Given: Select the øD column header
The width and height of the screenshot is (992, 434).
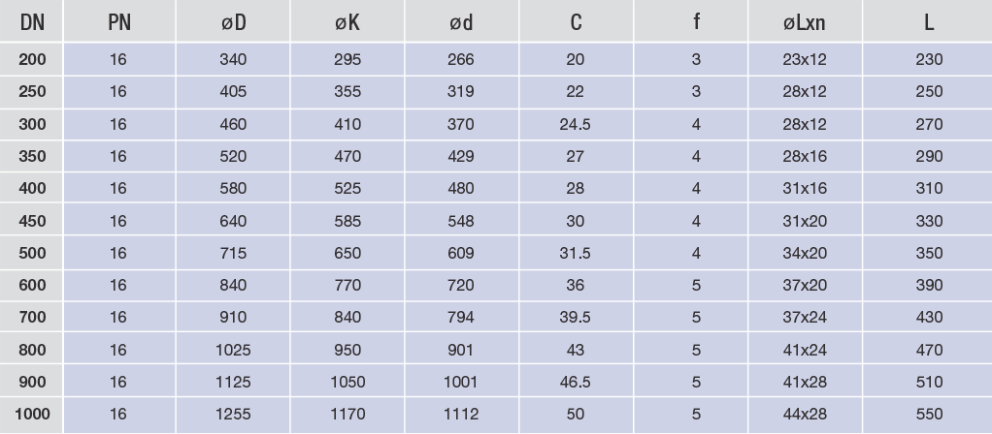Looking at the screenshot, I should [x=233, y=22].
